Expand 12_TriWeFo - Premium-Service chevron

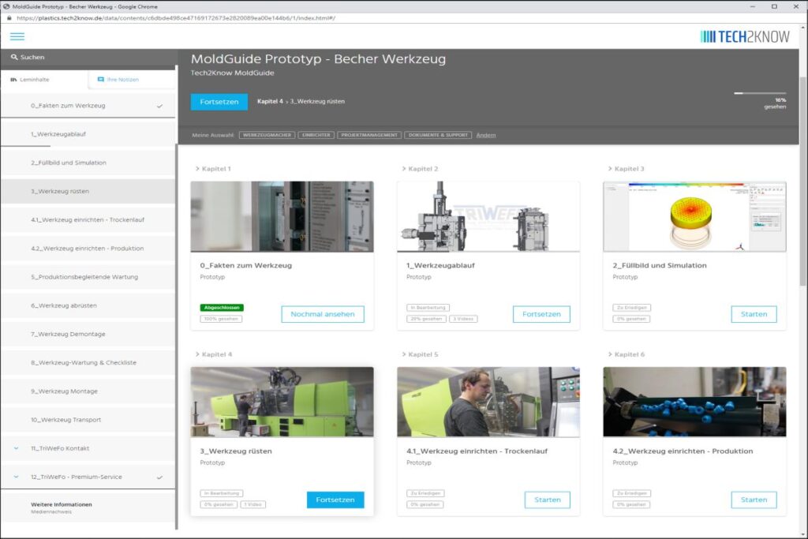click(x=17, y=477)
